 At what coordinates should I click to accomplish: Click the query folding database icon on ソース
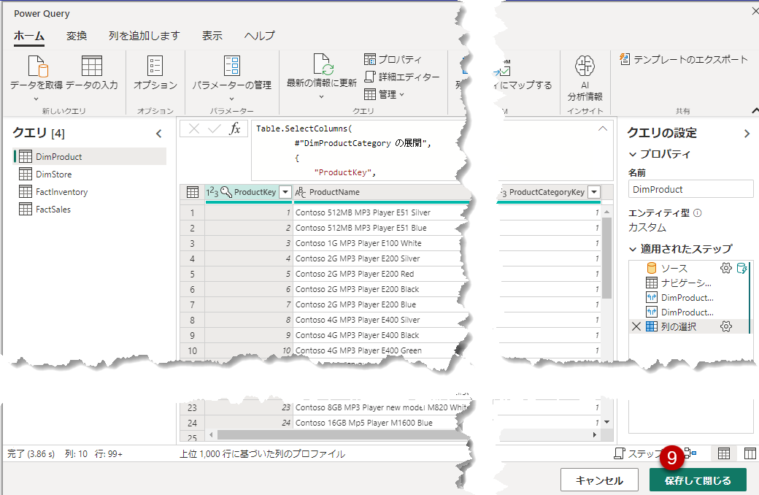click(741, 268)
